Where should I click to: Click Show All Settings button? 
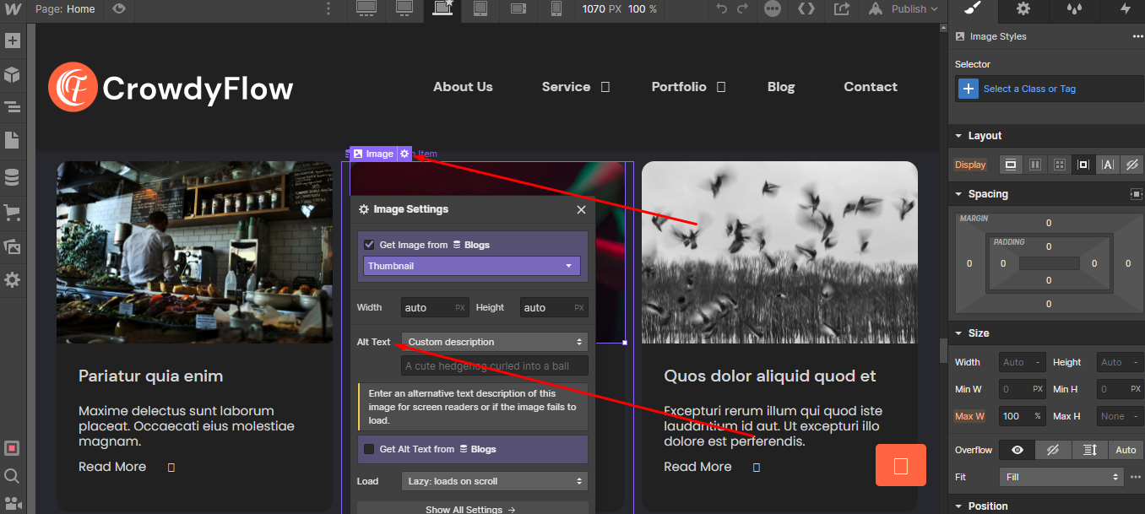click(472, 509)
